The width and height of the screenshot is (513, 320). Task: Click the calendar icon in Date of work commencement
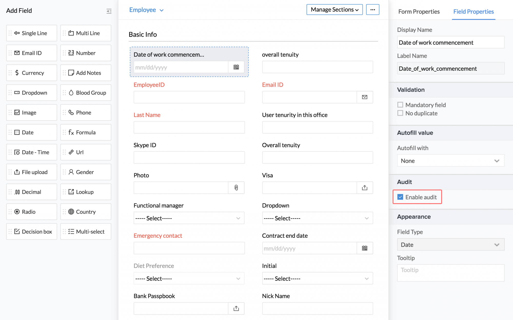(236, 67)
